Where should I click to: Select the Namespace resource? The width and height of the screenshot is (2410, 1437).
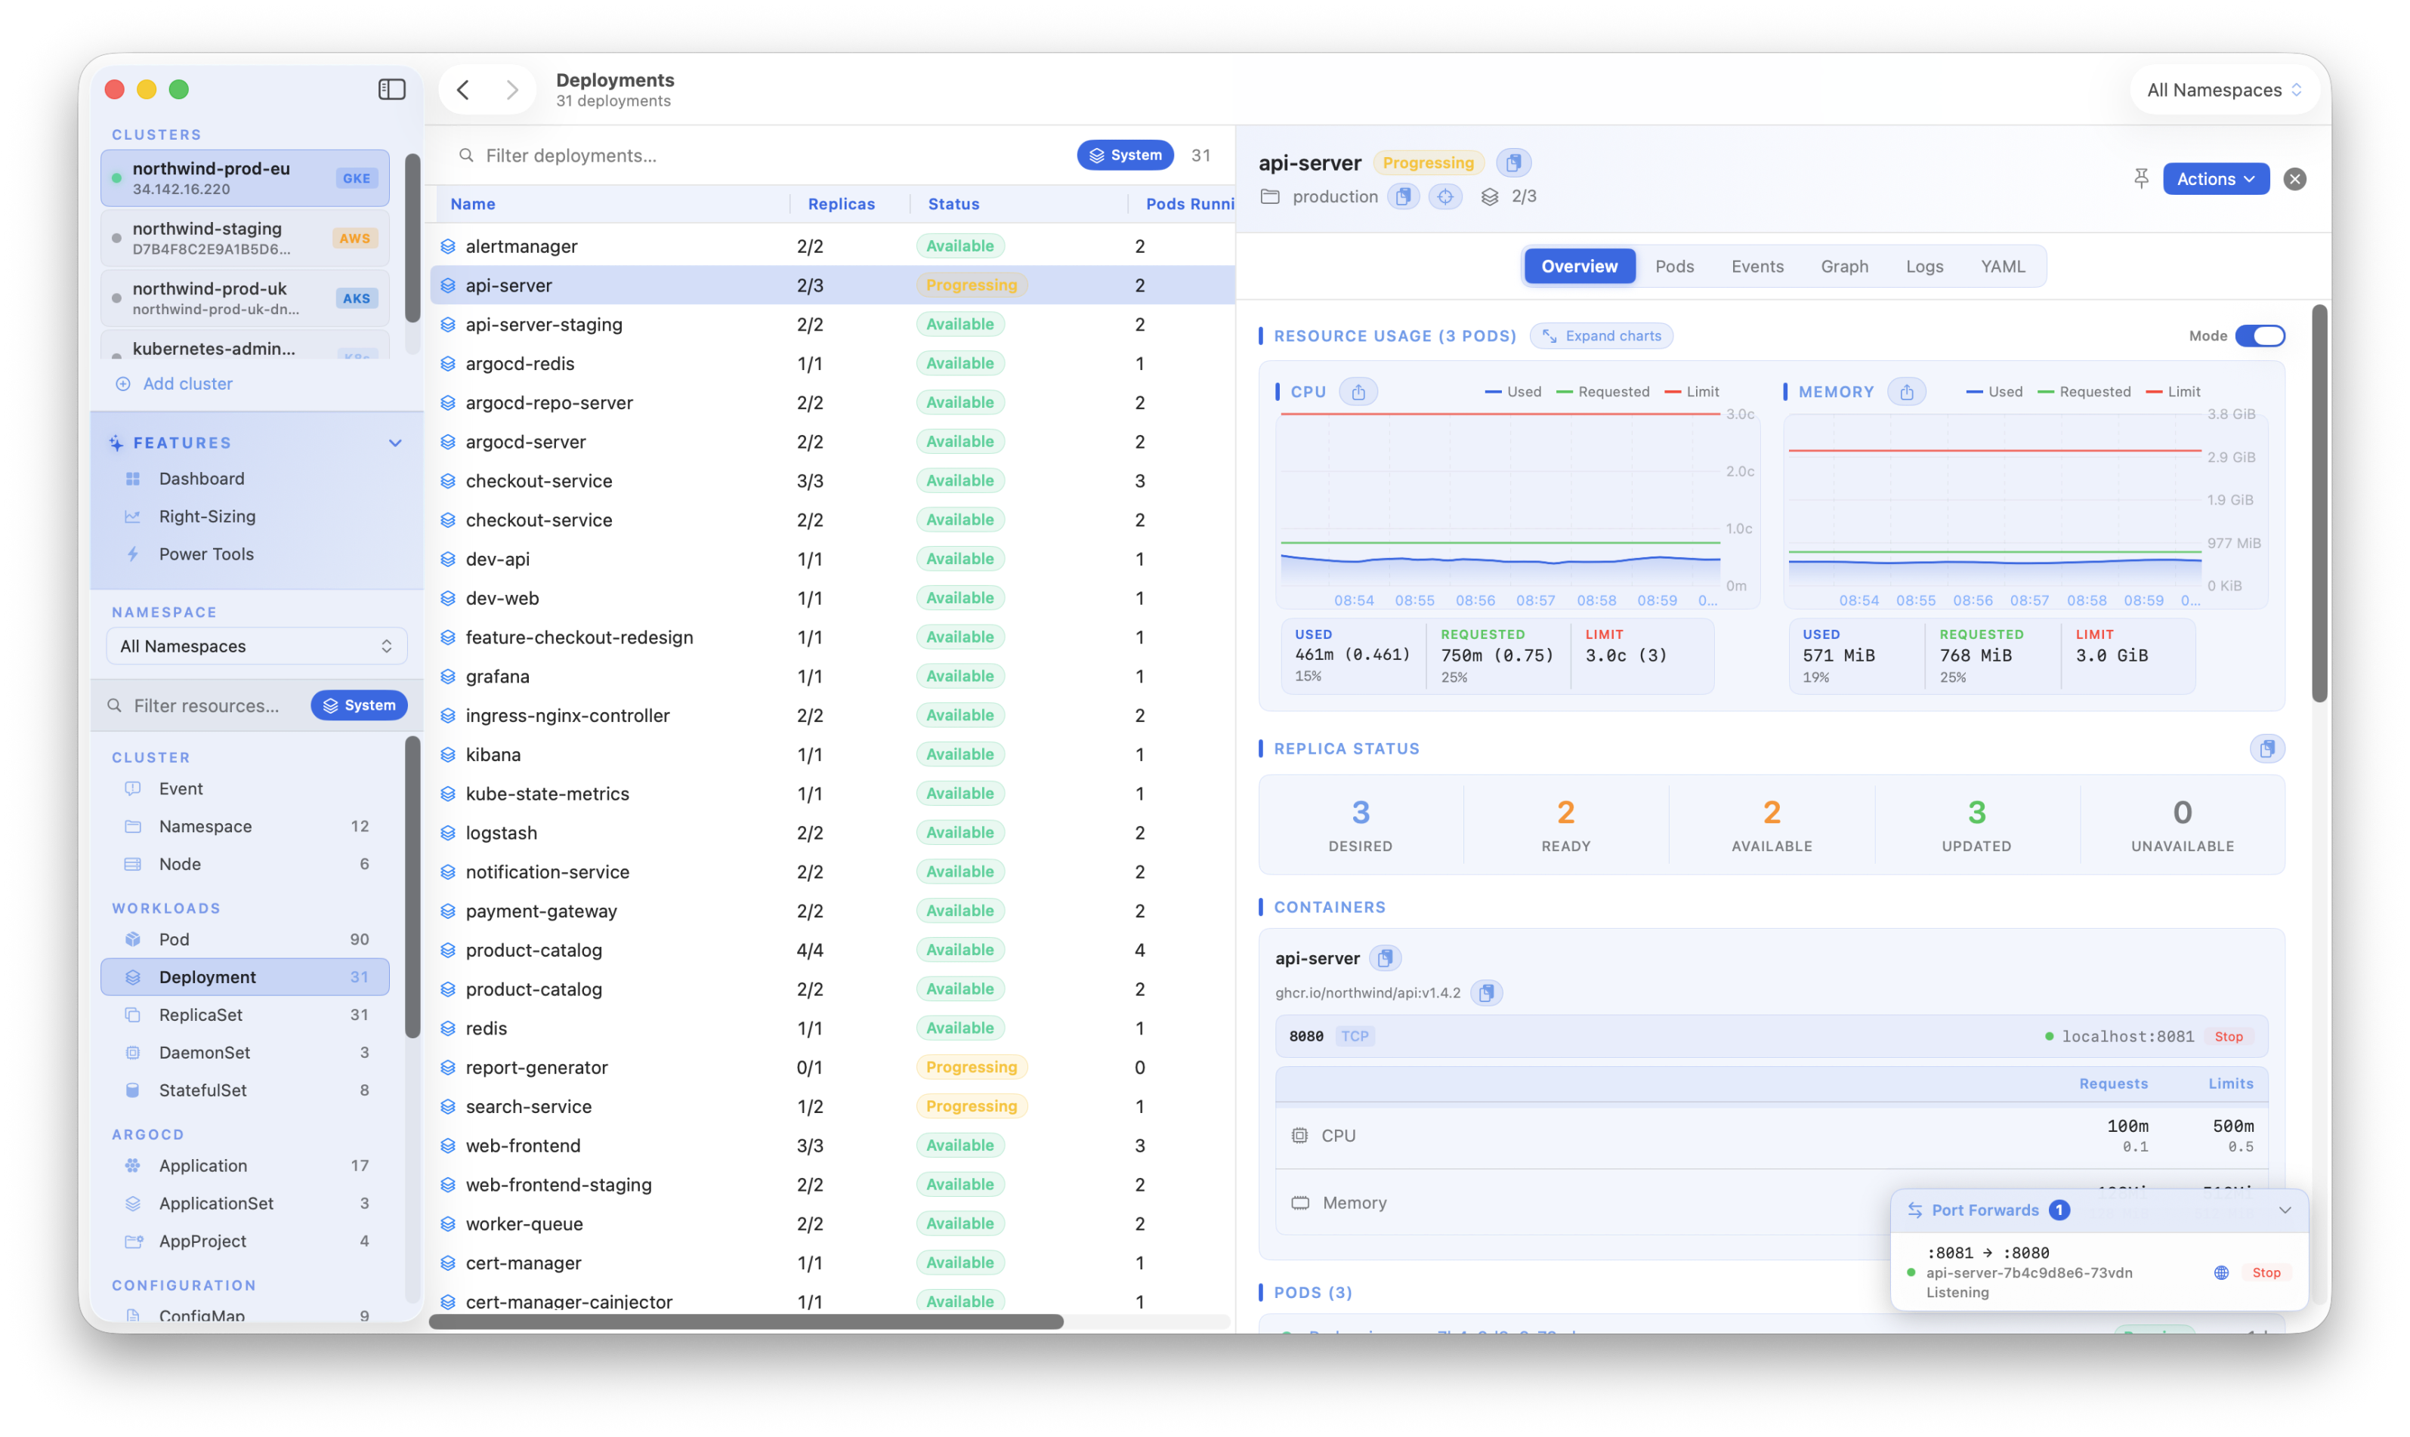point(246,826)
